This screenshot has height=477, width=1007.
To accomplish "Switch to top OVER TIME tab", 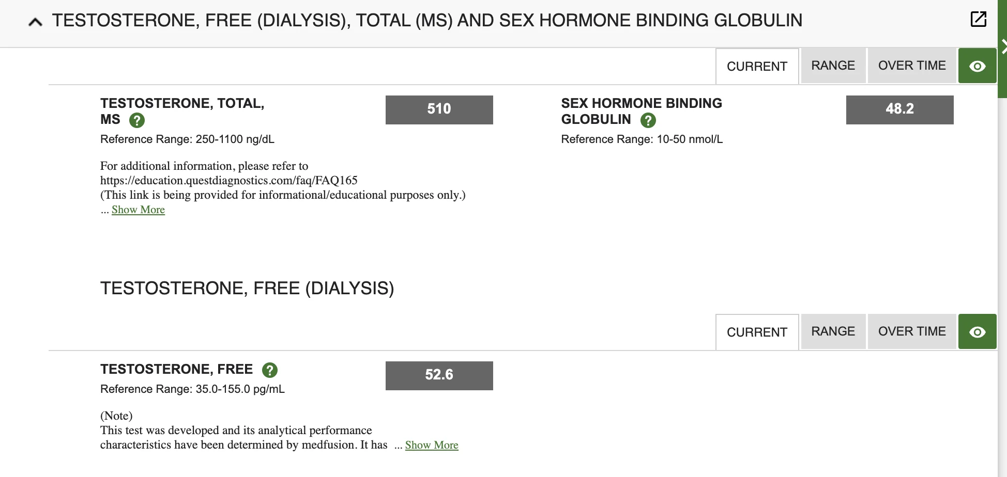I will coord(912,66).
